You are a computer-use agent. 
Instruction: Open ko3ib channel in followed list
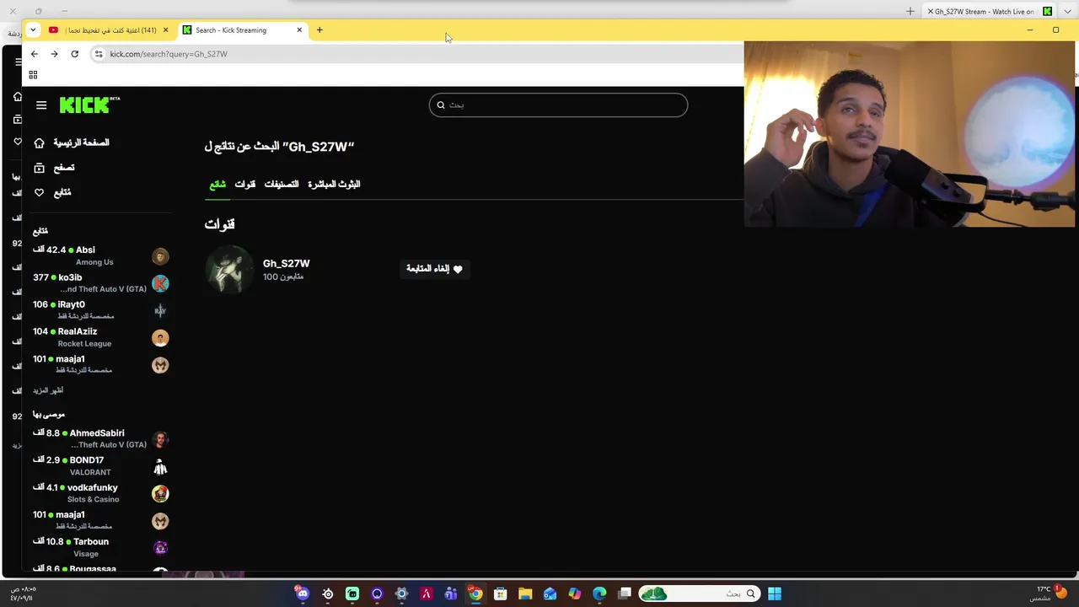pos(101,282)
